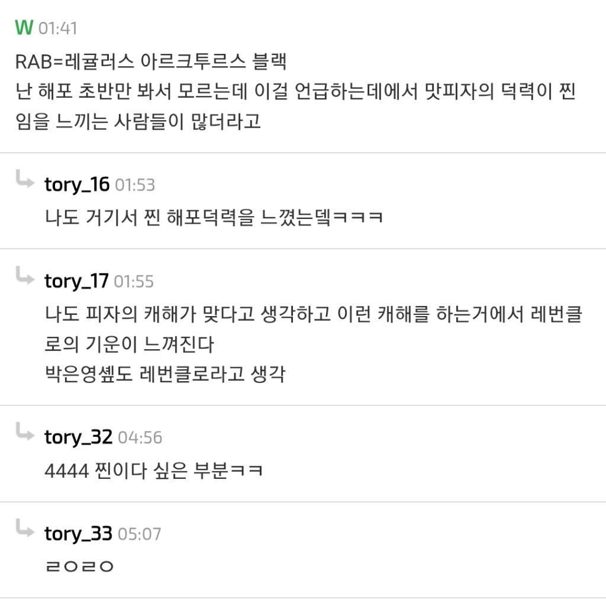Open the tory_16 username
The image size is (606, 599).
(77, 185)
